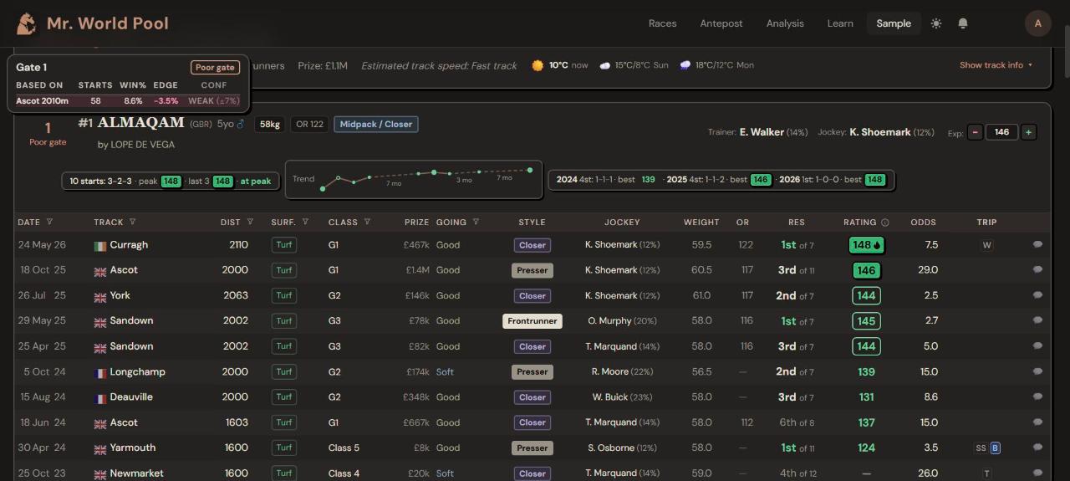Open the TRACK column filter
Screen dimensions: 1070x481
pos(132,223)
